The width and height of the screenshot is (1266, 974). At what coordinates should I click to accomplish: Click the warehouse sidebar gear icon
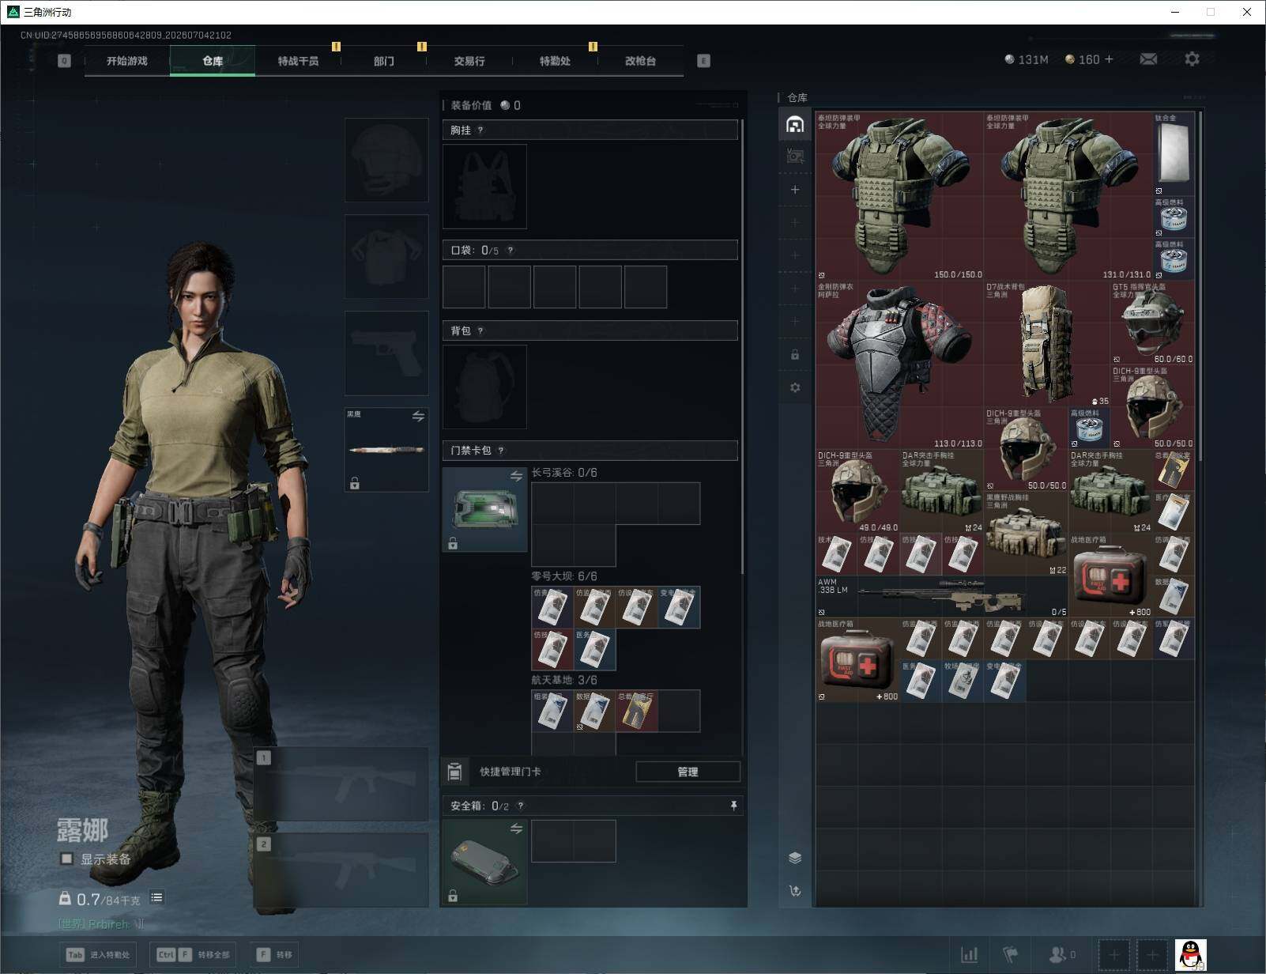point(795,387)
